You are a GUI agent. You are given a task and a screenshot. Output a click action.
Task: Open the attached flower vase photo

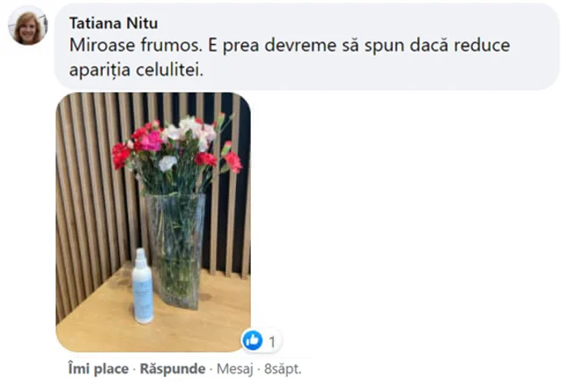point(153,221)
